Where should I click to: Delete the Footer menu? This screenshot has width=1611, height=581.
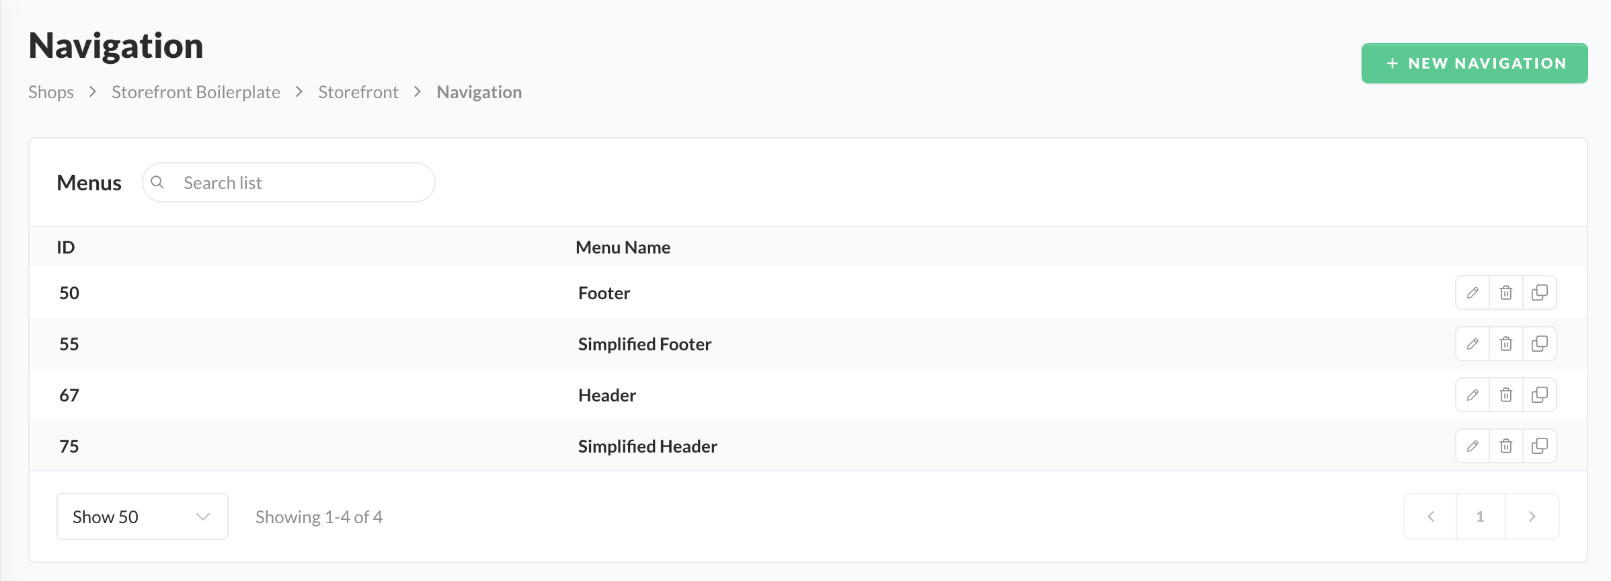click(1506, 293)
